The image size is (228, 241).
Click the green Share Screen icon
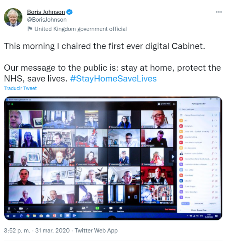tap(97, 208)
